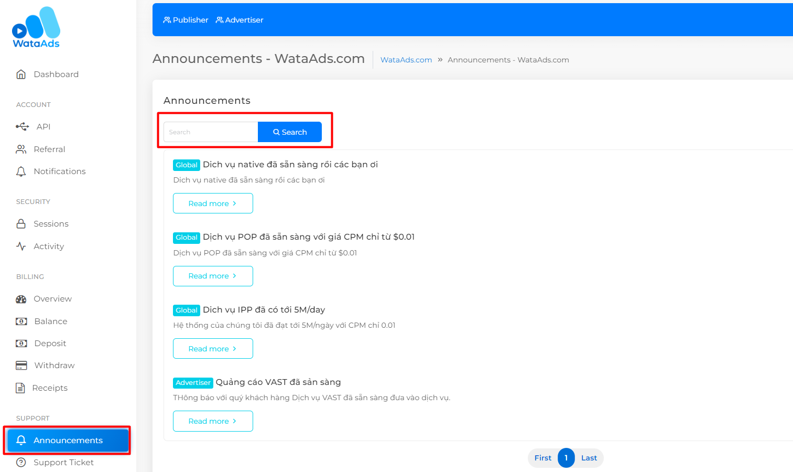
Task: Click the VAST description 'THông báo với quý khách hàng'
Action: pos(312,398)
